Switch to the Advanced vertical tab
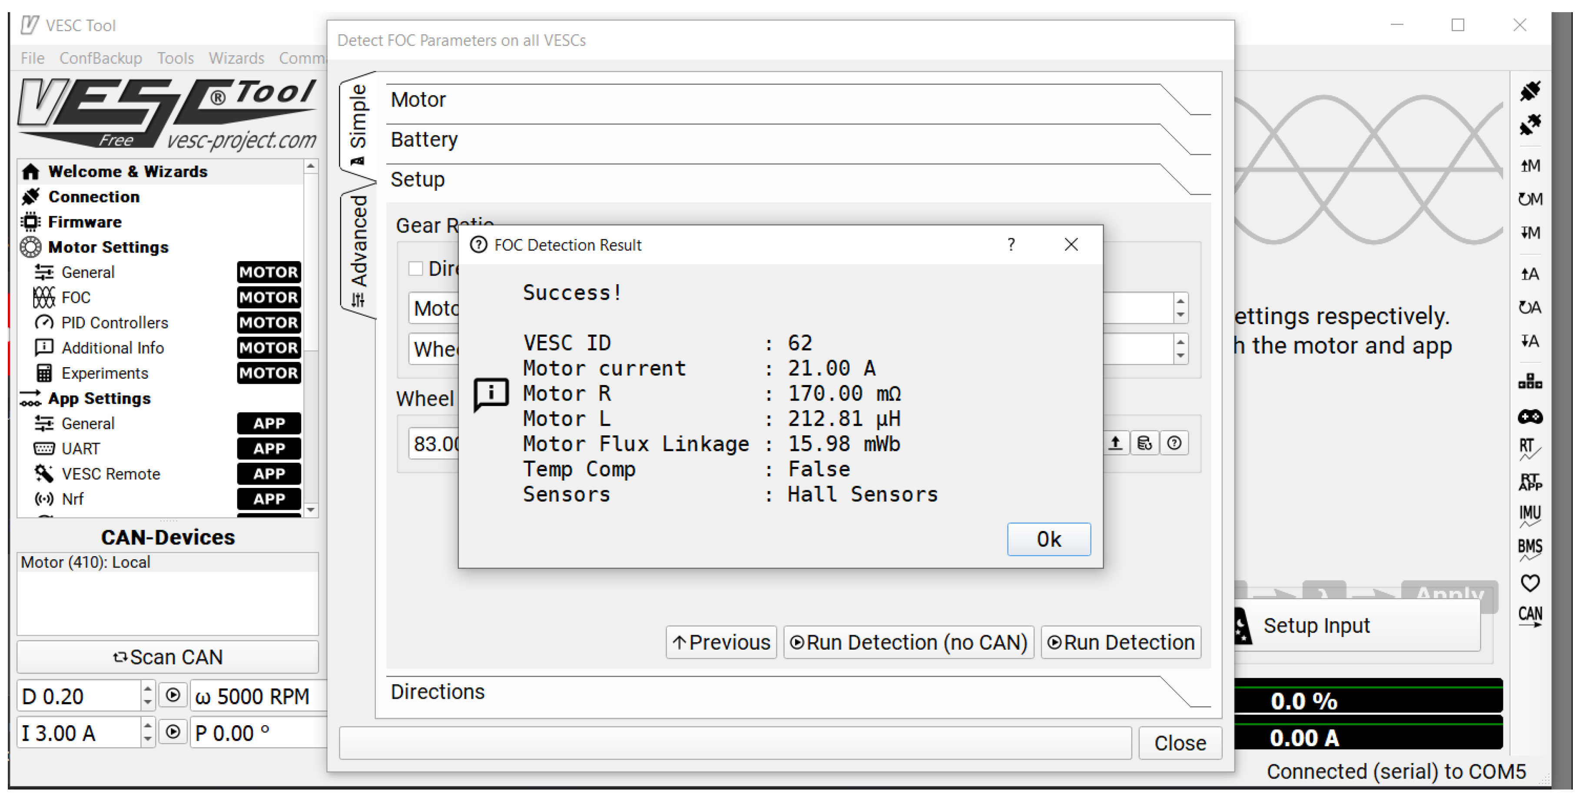 pos(358,250)
